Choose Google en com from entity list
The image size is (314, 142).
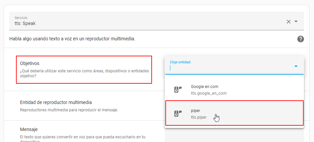(234, 90)
